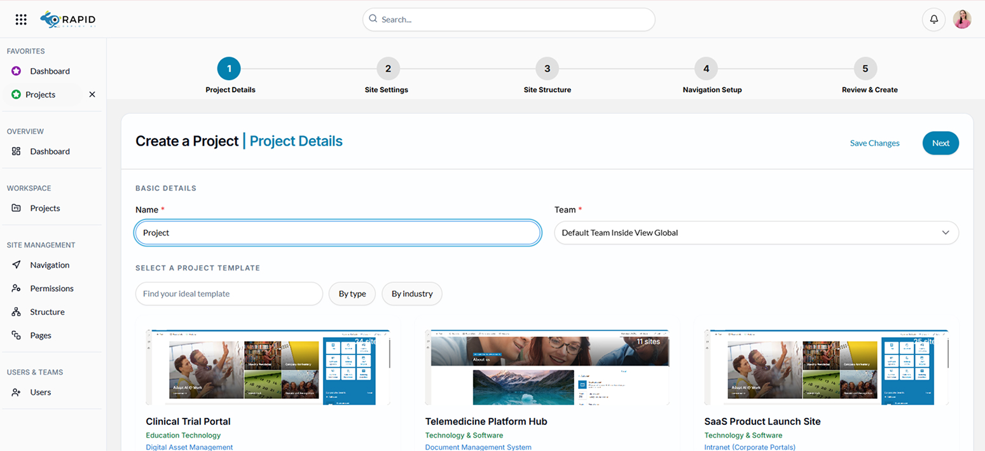Filter templates By type
985x451 pixels.
click(x=352, y=294)
